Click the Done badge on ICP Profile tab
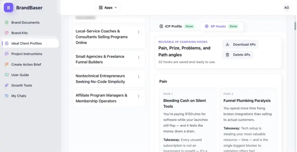This screenshot has width=297, height=152. pyautogui.click(x=189, y=26)
